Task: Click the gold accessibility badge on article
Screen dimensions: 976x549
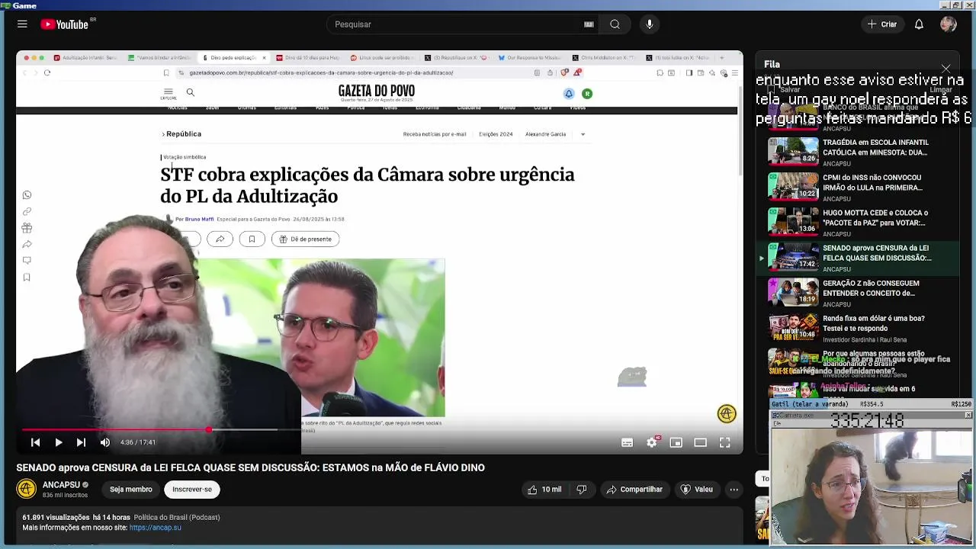Action: click(x=727, y=413)
